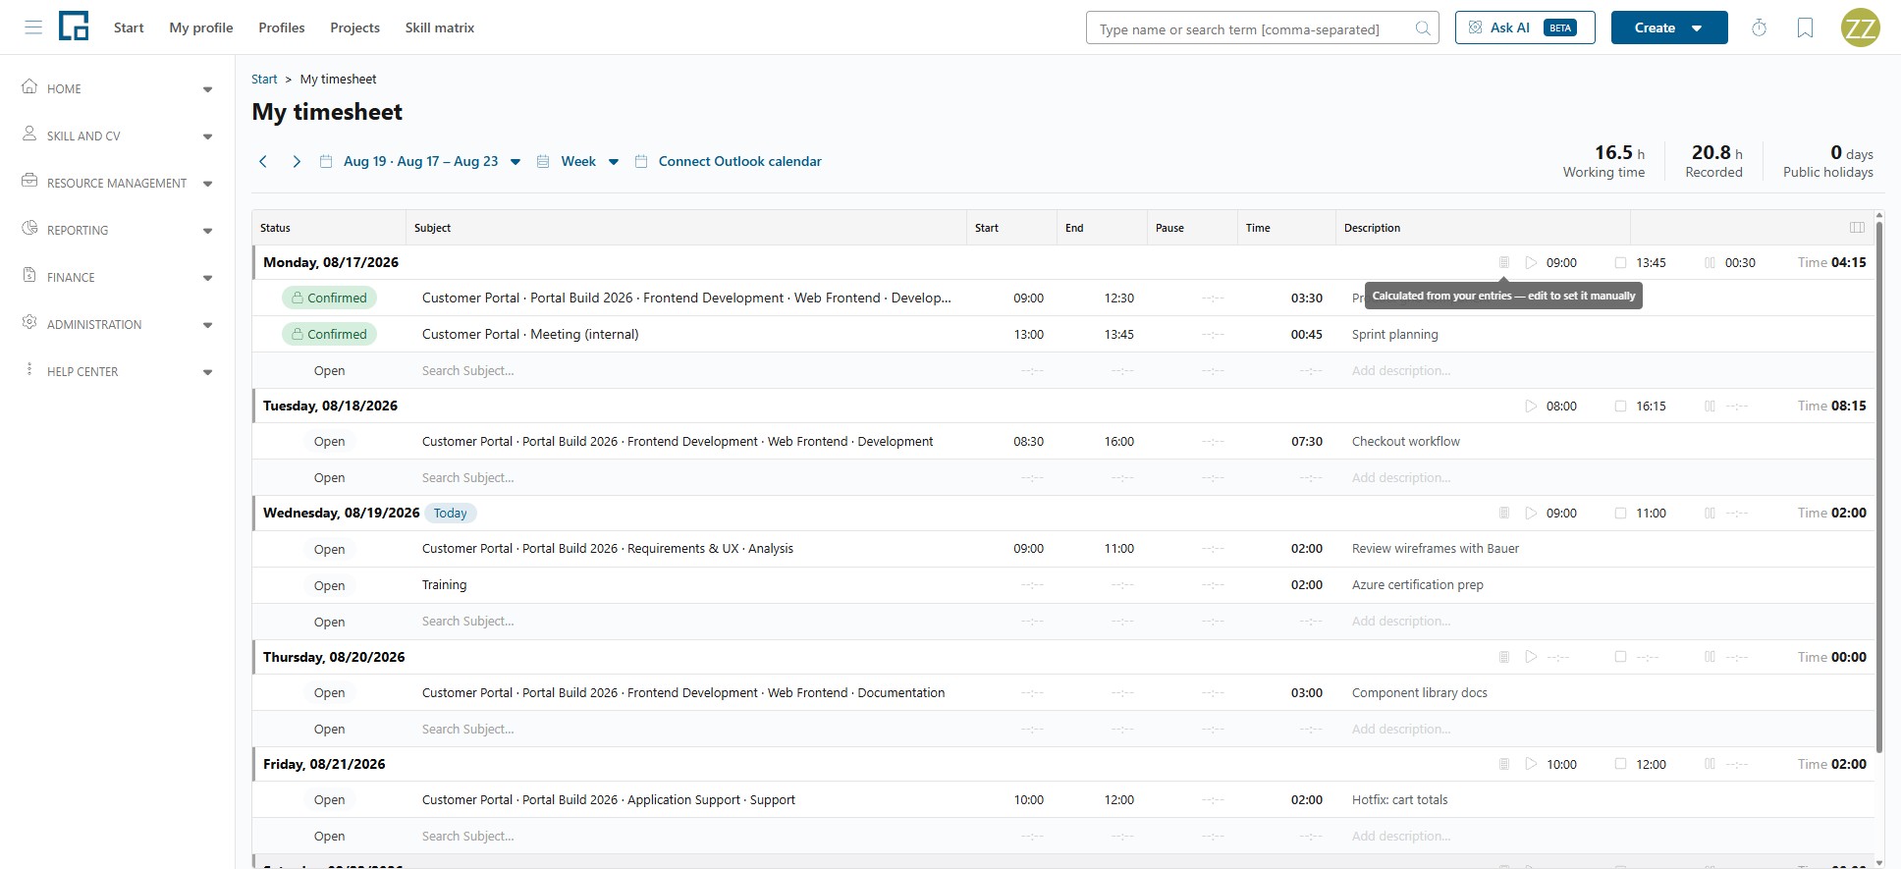Image resolution: width=1901 pixels, height=869 pixels.
Task: Click the search magnifier icon
Action: (x=1422, y=28)
